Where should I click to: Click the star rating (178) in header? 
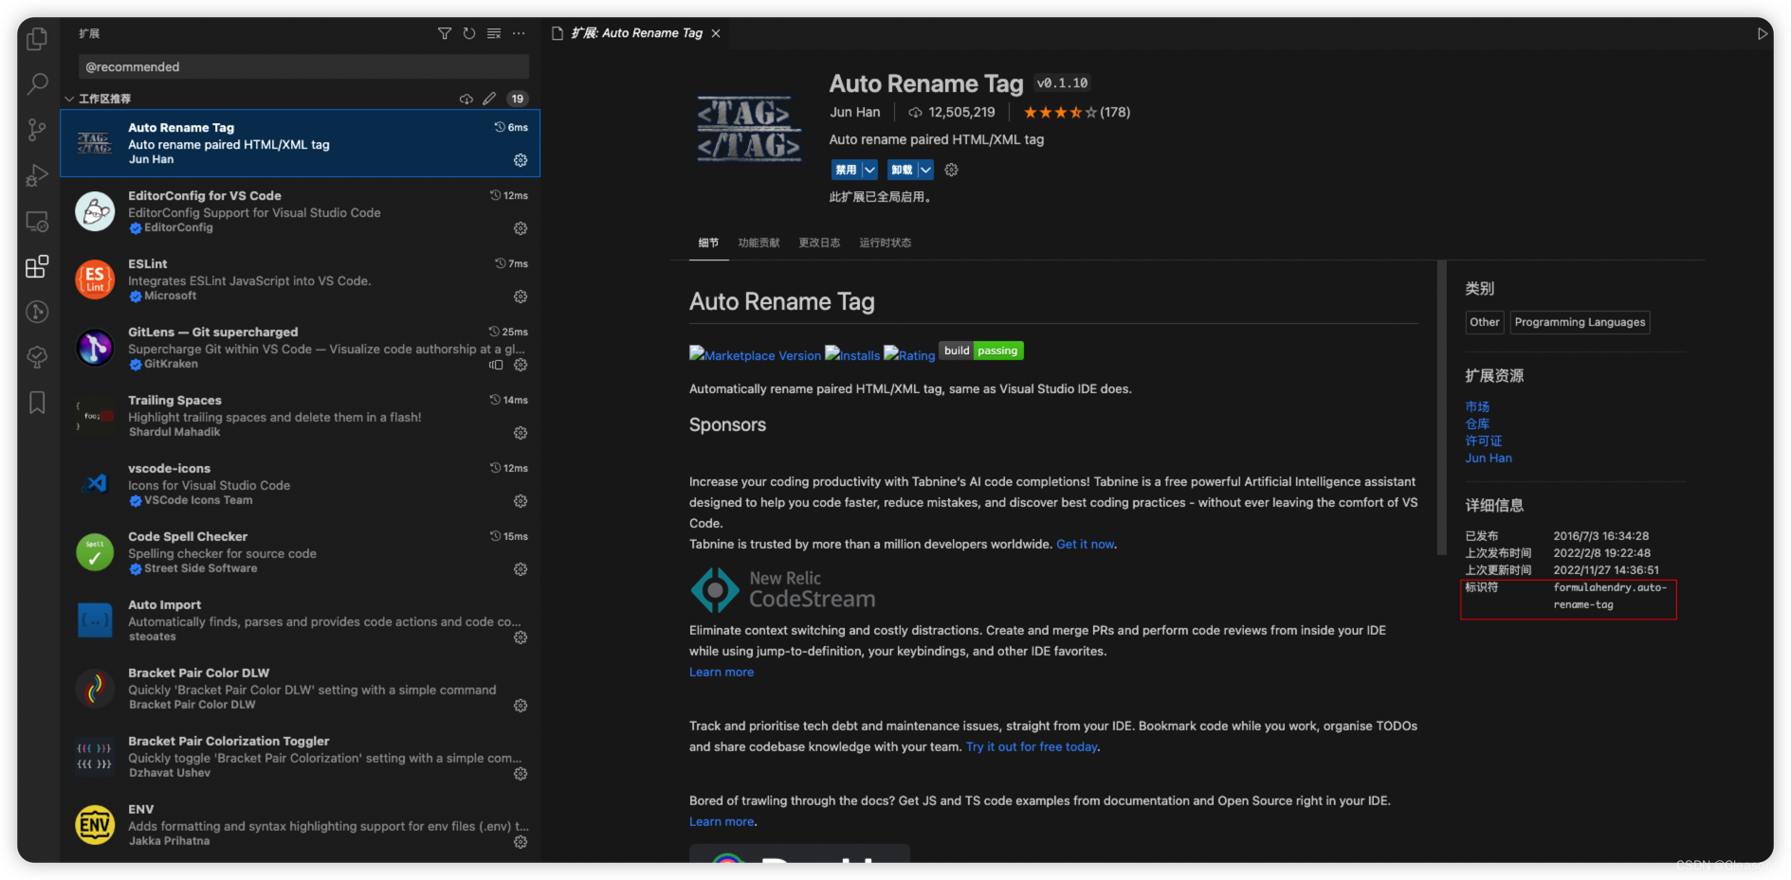coord(1077,112)
